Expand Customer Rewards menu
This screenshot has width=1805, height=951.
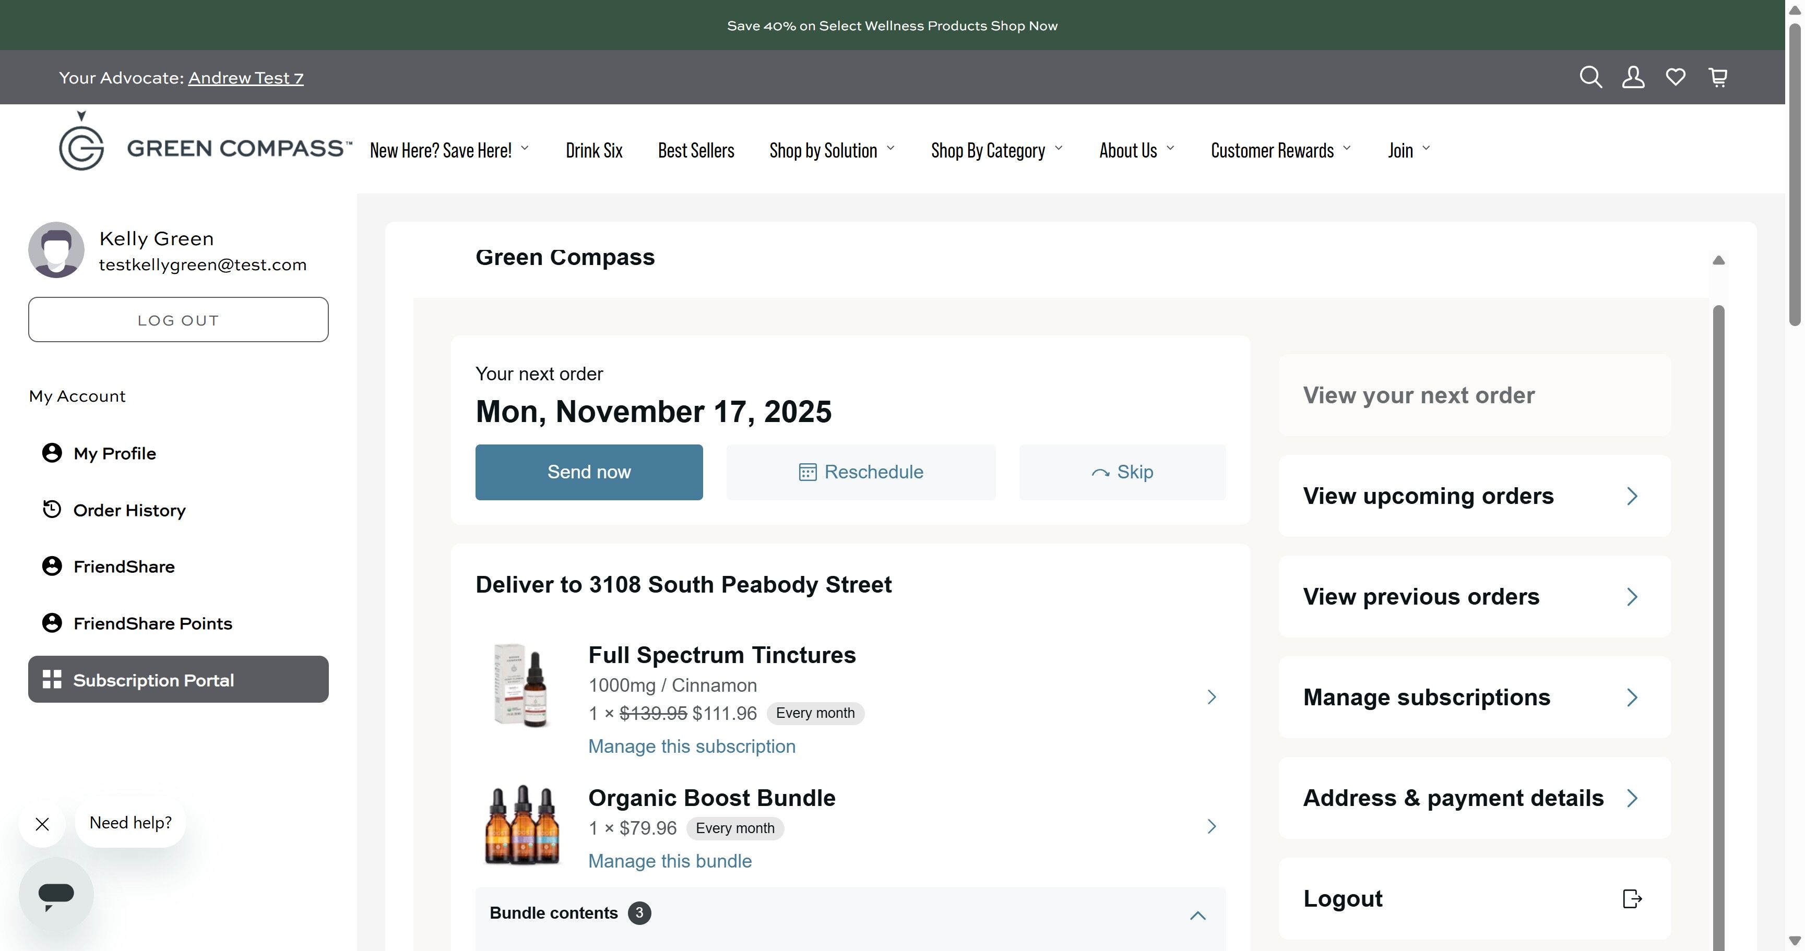[x=1280, y=150]
